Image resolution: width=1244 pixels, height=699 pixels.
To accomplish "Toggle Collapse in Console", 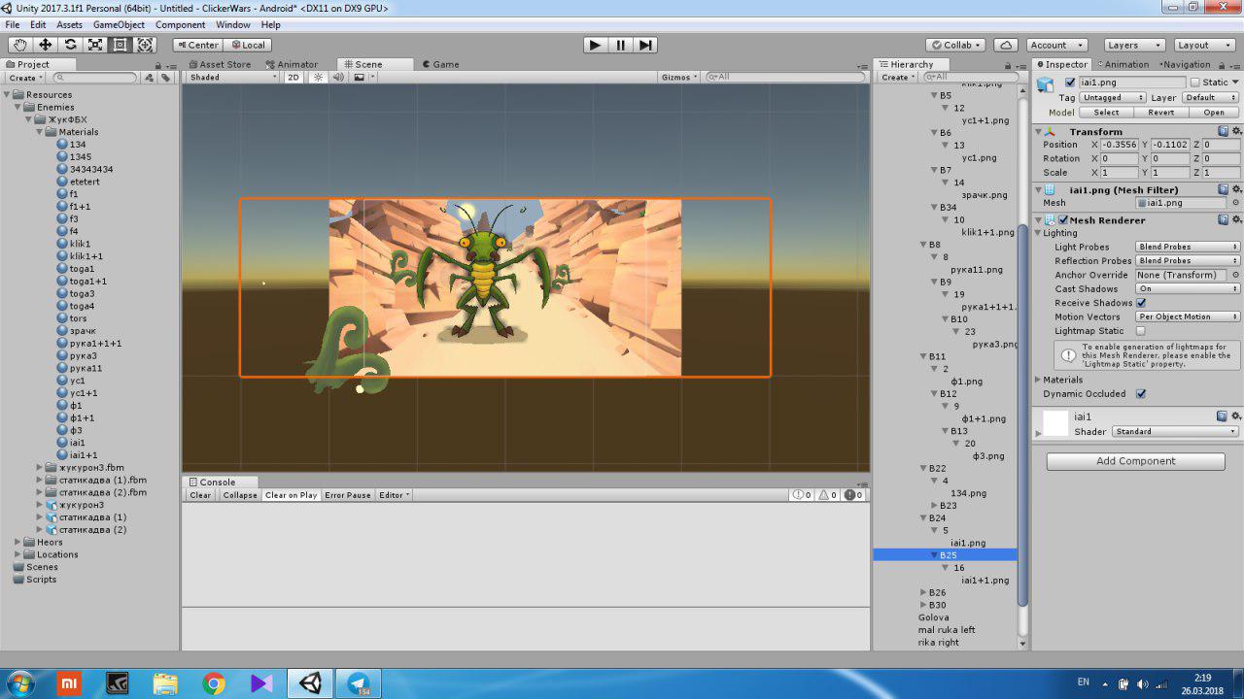I will point(240,495).
